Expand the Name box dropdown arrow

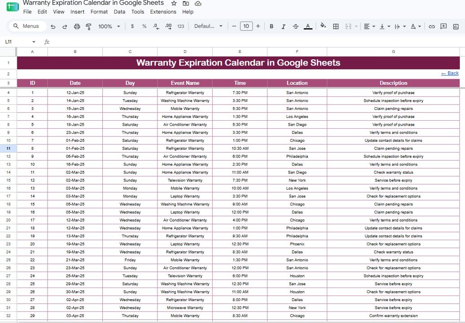(34, 42)
